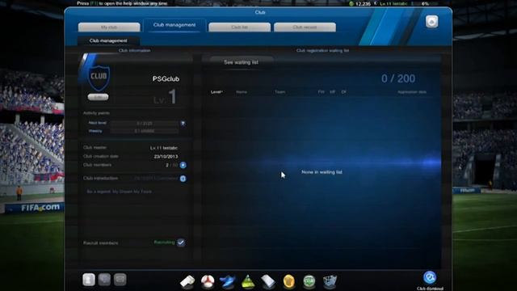Click the Club dormitory icon

430,280
